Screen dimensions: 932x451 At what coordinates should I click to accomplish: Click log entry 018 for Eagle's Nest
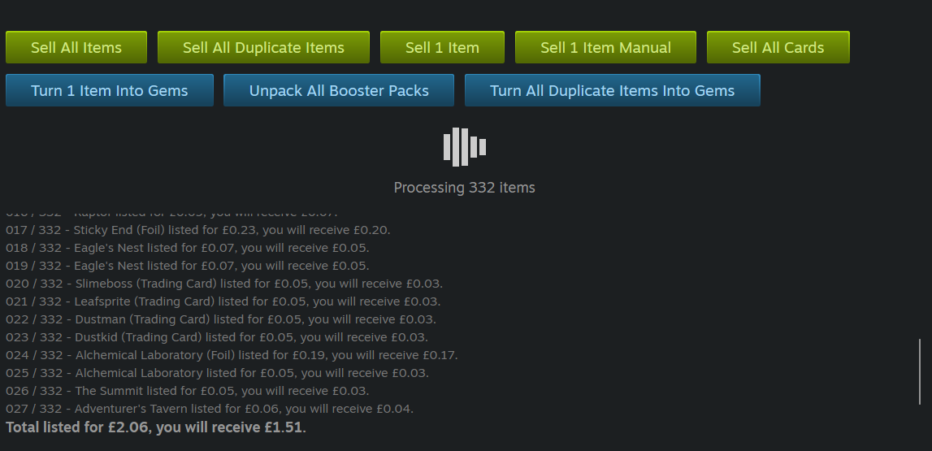tap(187, 248)
